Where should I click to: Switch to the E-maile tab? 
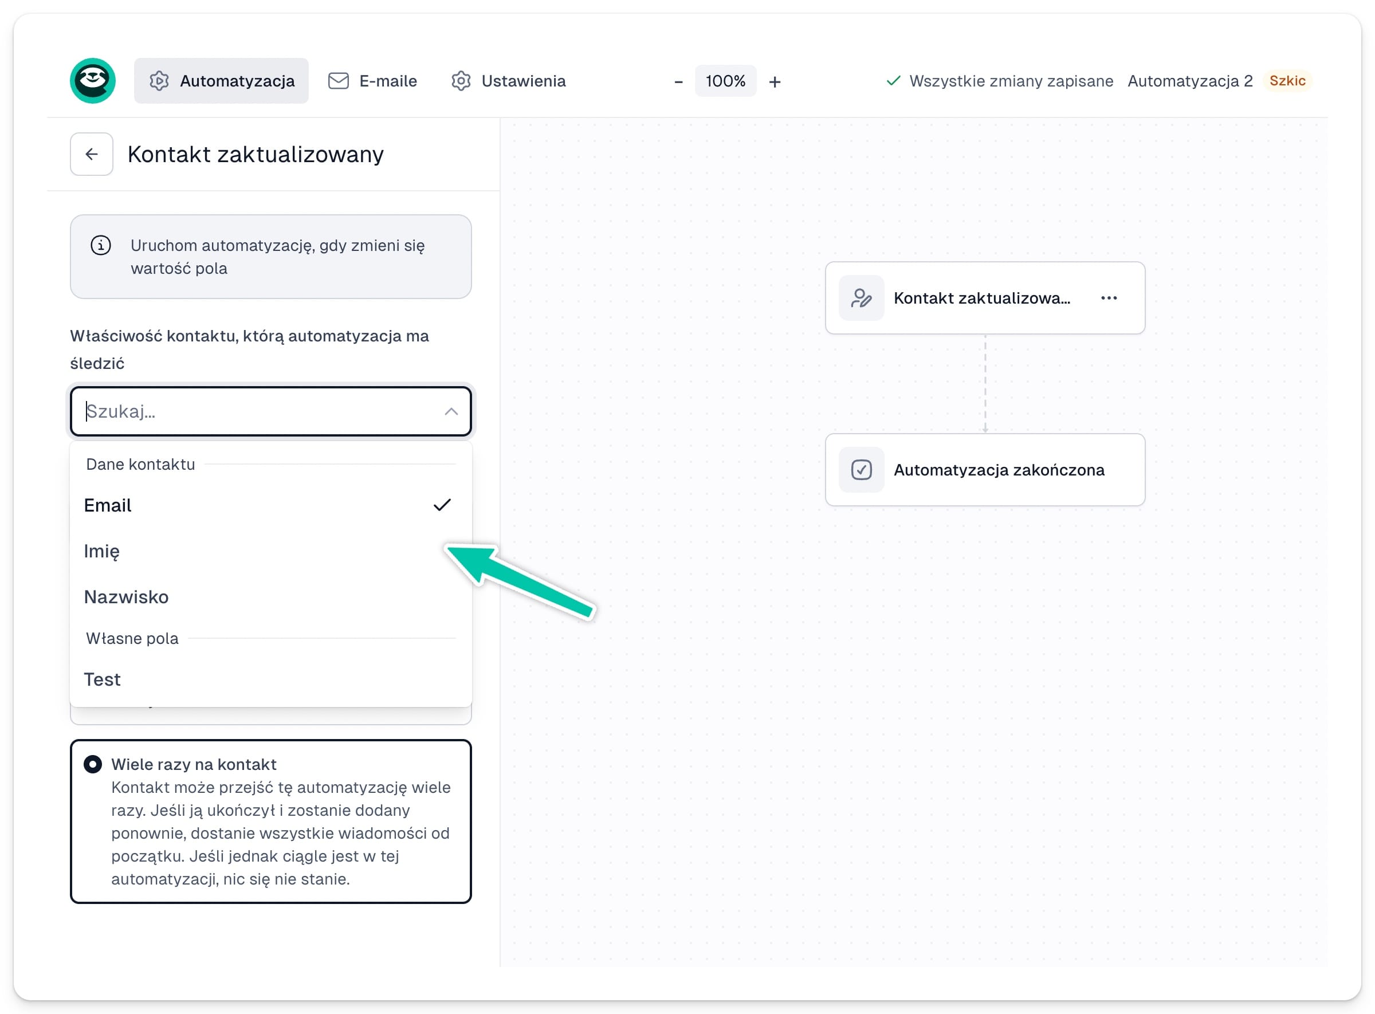[x=372, y=81]
